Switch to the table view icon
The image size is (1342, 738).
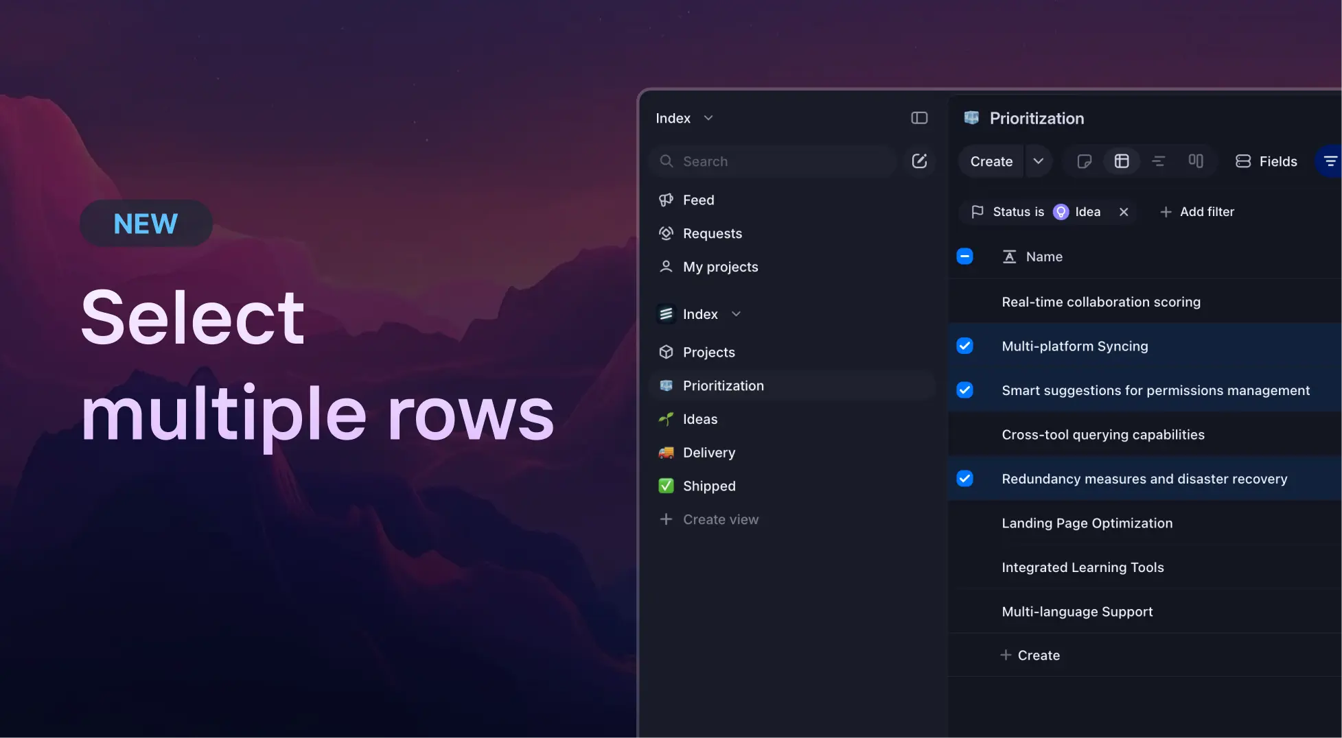point(1122,161)
